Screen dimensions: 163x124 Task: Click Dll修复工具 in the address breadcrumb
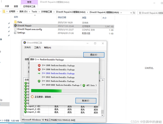click(x=46, y=12)
